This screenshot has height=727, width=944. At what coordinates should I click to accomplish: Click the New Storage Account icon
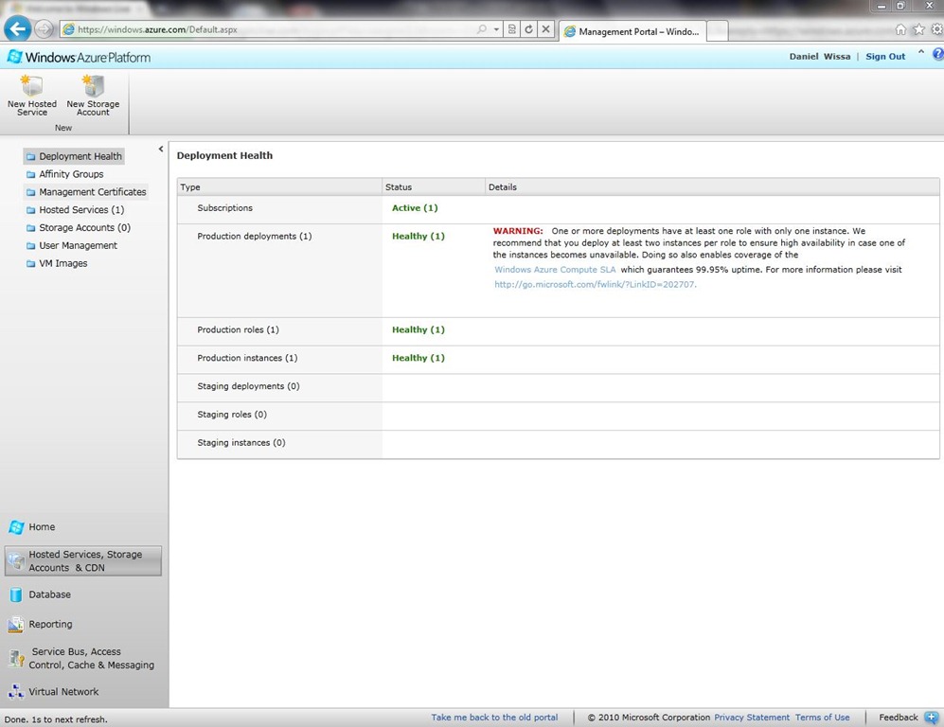pos(93,87)
